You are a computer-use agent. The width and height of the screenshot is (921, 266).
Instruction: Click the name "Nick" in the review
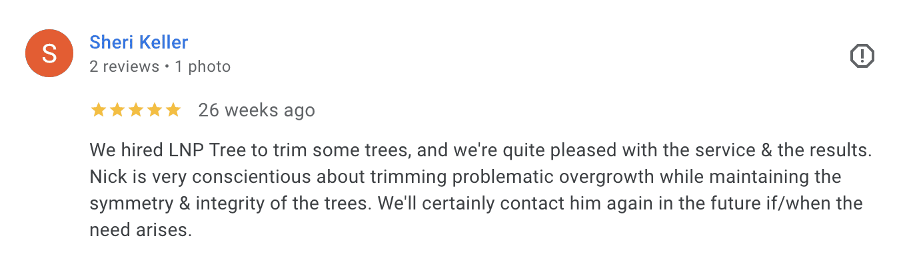[x=105, y=177]
